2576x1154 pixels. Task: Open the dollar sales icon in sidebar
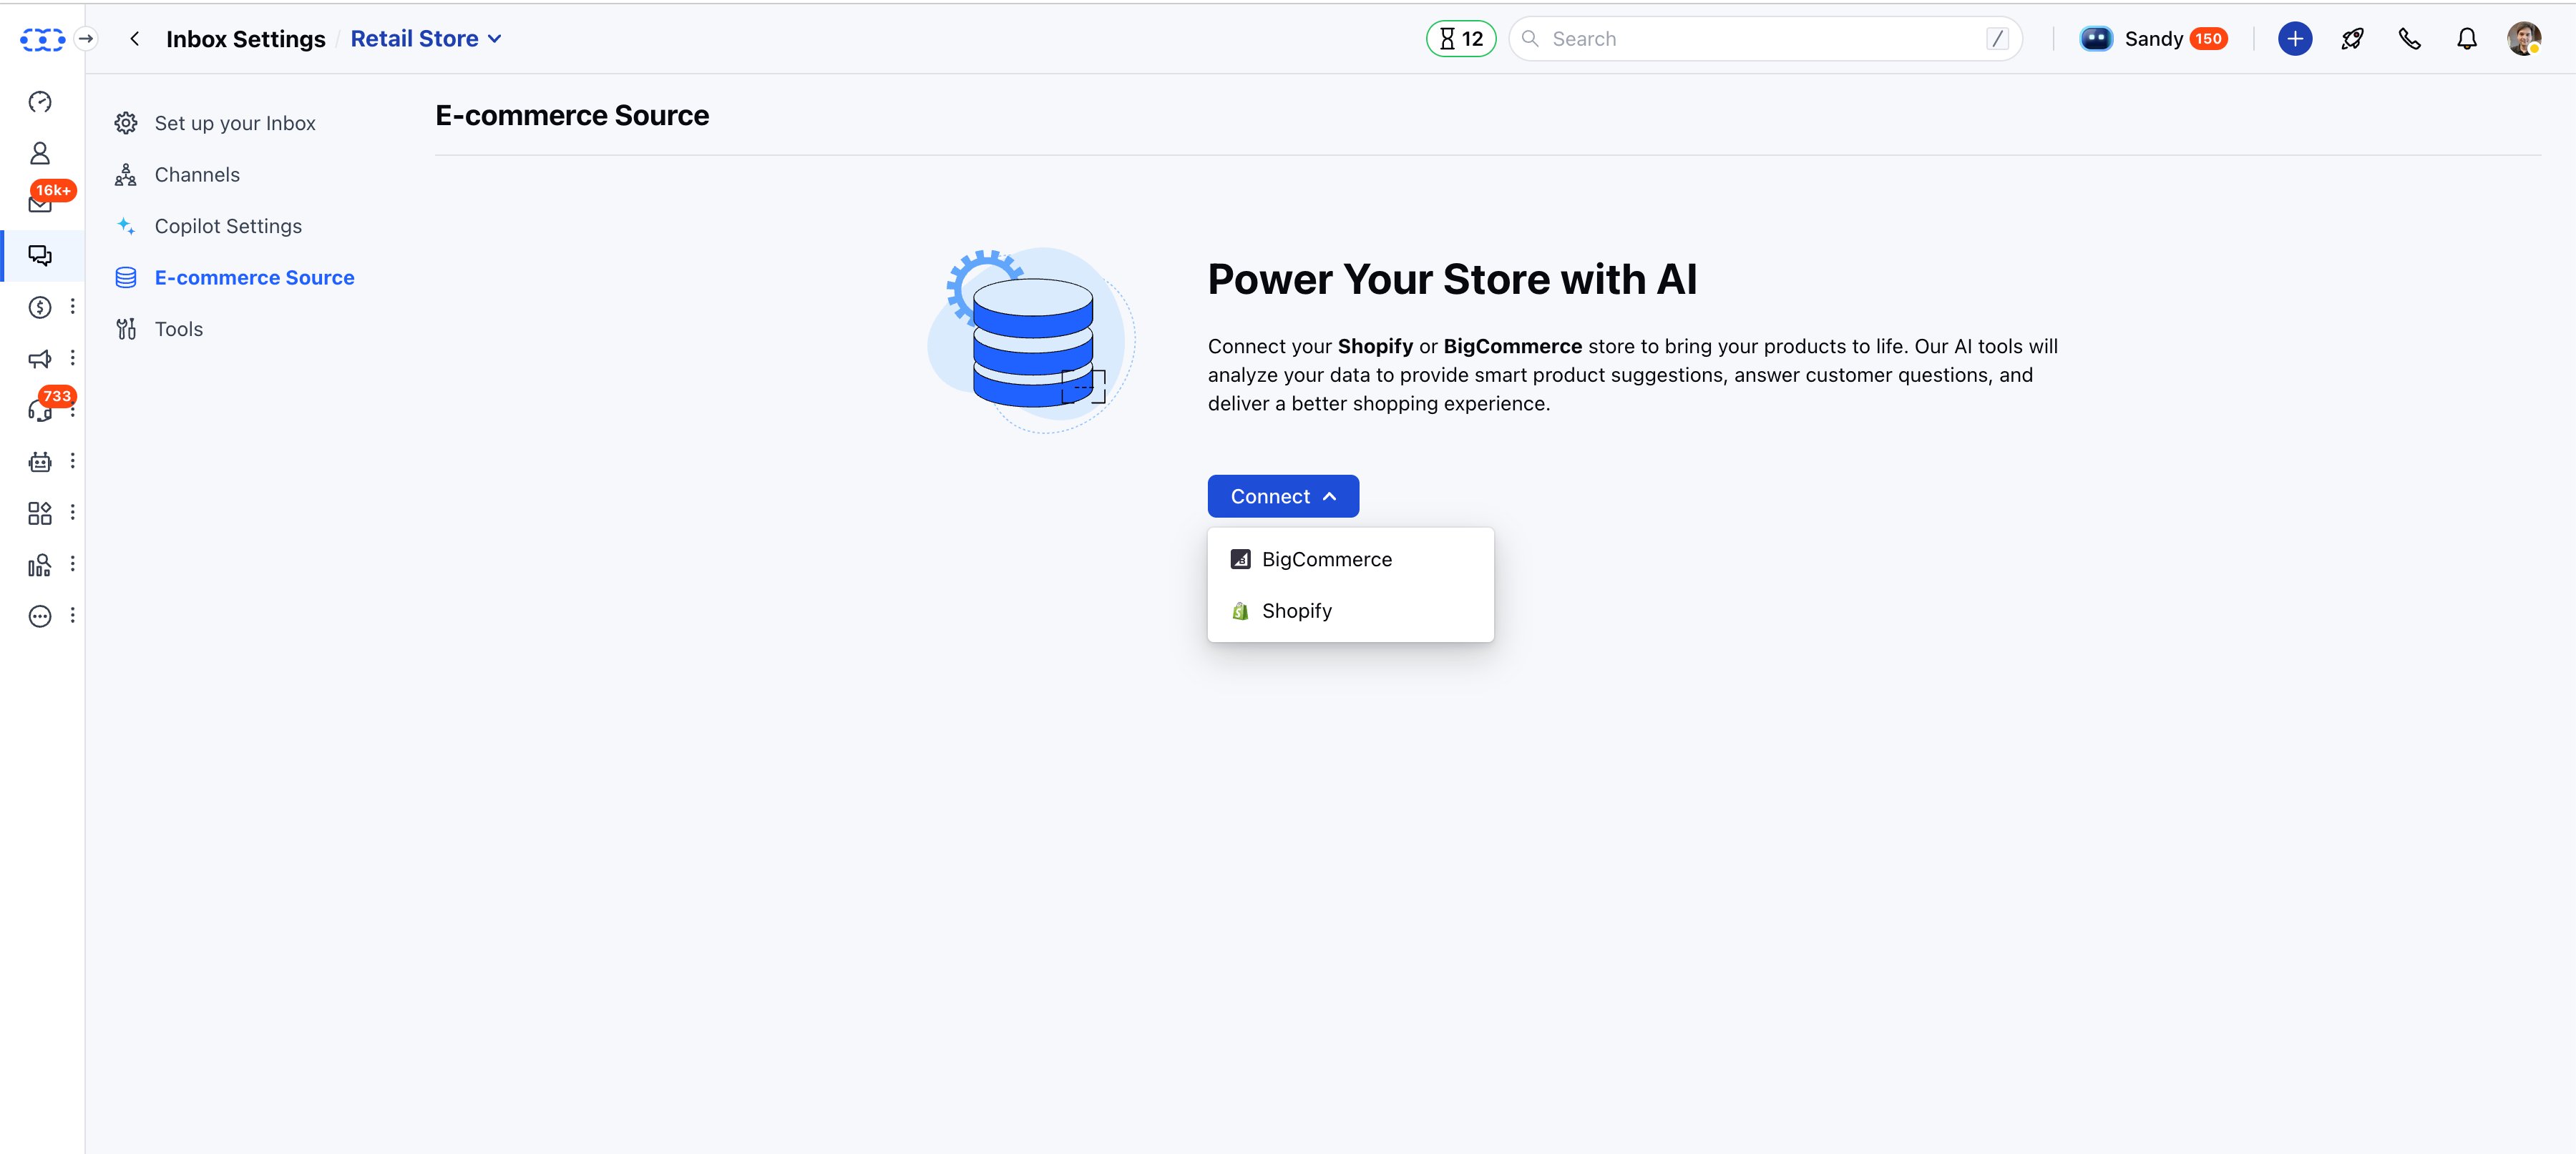pyautogui.click(x=40, y=307)
